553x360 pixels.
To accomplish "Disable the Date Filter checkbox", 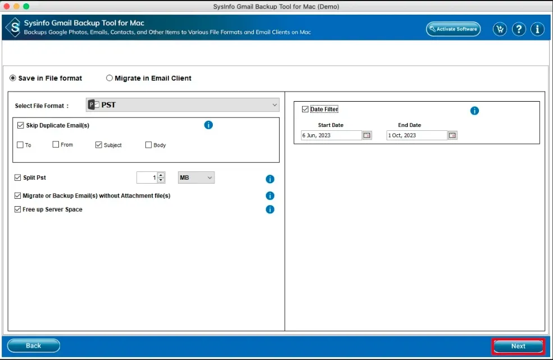I will pos(305,110).
